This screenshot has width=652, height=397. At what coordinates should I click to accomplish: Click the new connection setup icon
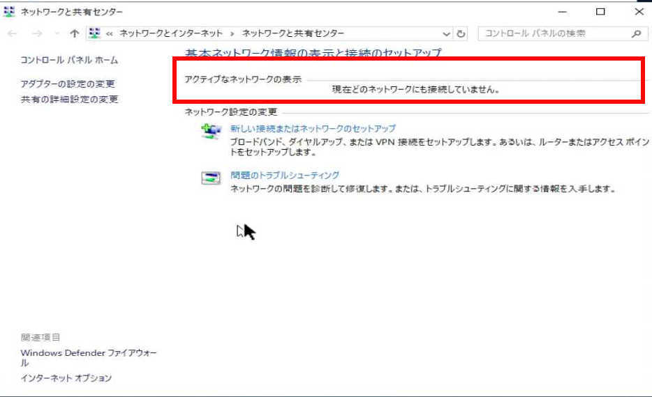coord(211,131)
